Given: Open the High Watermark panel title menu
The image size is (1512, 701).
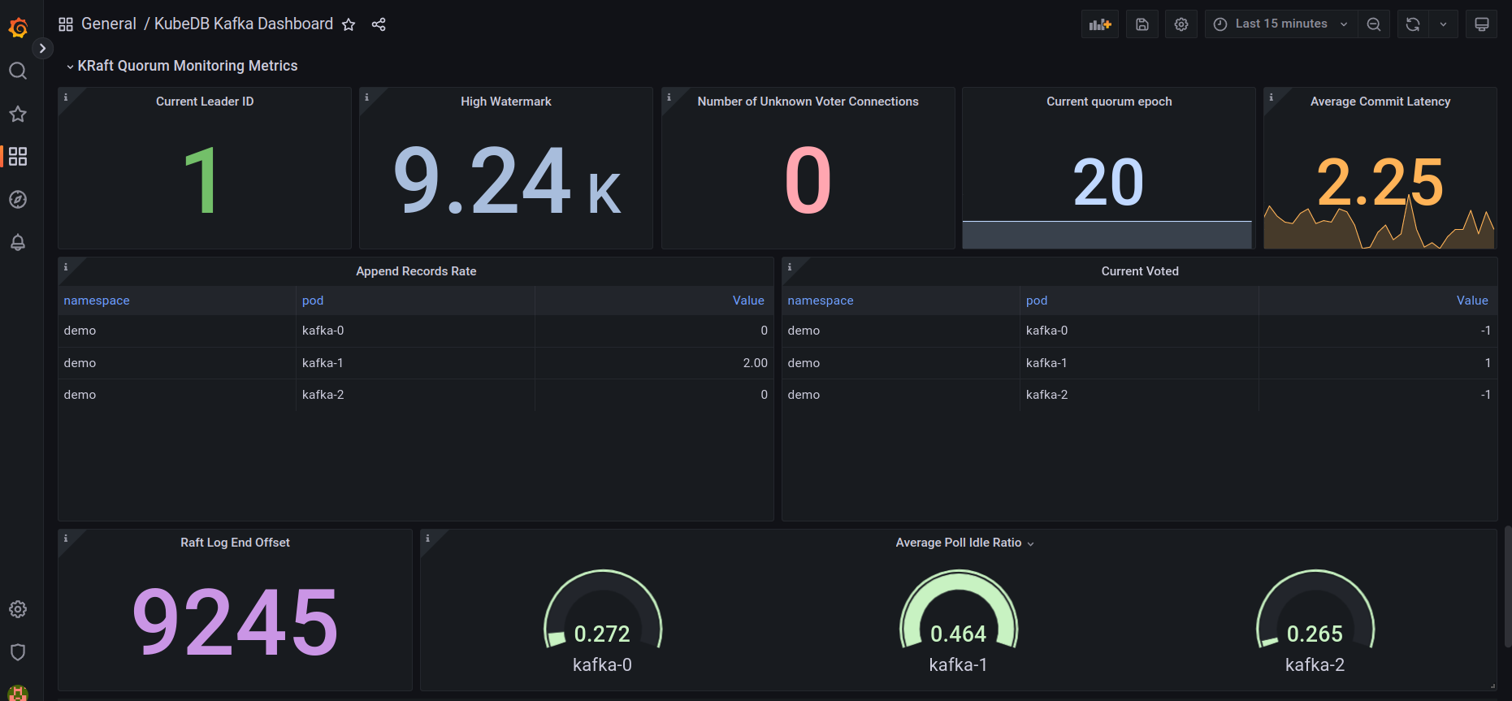Looking at the screenshot, I should coord(506,102).
